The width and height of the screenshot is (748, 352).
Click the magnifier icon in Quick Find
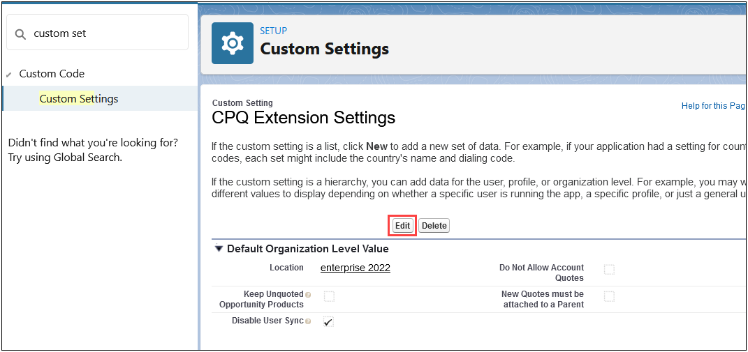point(20,33)
